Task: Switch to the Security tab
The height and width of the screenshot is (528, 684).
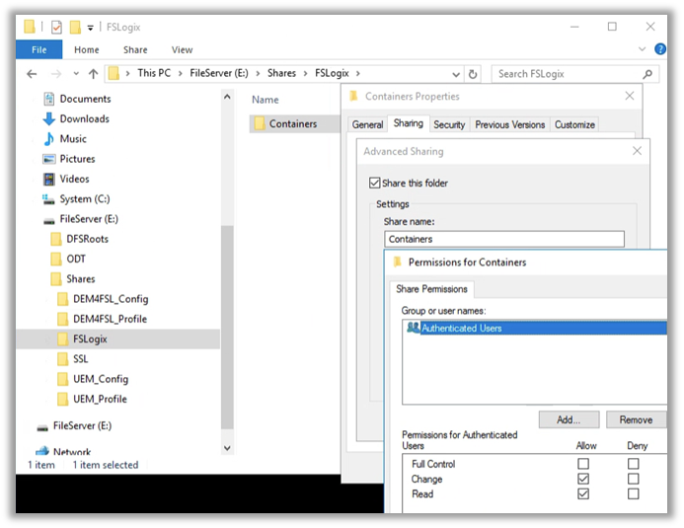Action: pos(449,124)
